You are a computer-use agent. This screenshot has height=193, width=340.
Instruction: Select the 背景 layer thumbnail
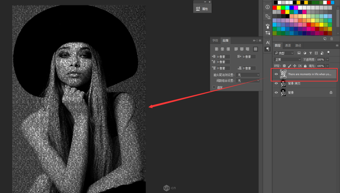[x=283, y=93]
